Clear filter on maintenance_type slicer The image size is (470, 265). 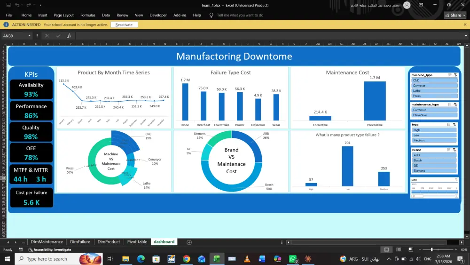point(455,104)
